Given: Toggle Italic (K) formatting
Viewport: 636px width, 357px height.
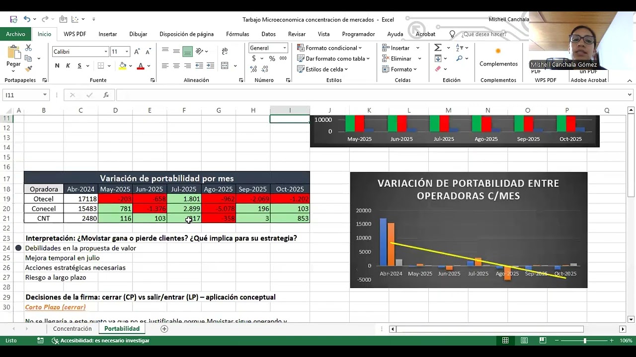Looking at the screenshot, I should [68, 65].
